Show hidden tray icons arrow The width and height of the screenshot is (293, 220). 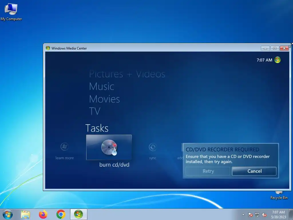pos(243,215)
